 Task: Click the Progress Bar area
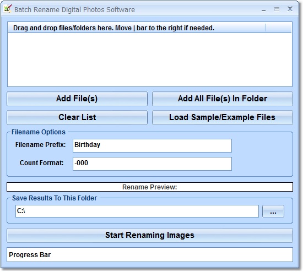tap(150, 254)
